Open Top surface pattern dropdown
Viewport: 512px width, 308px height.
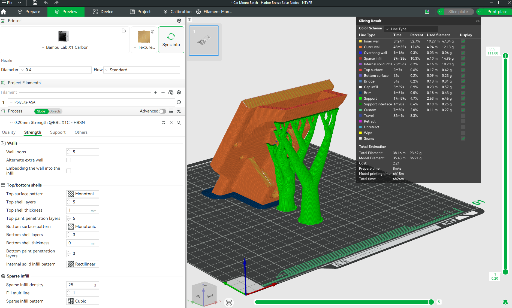click(83, 194)
